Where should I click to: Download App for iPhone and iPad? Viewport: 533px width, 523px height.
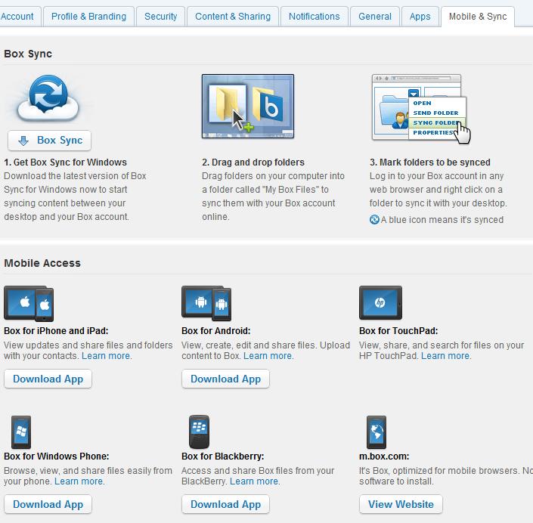coord(48,379)
